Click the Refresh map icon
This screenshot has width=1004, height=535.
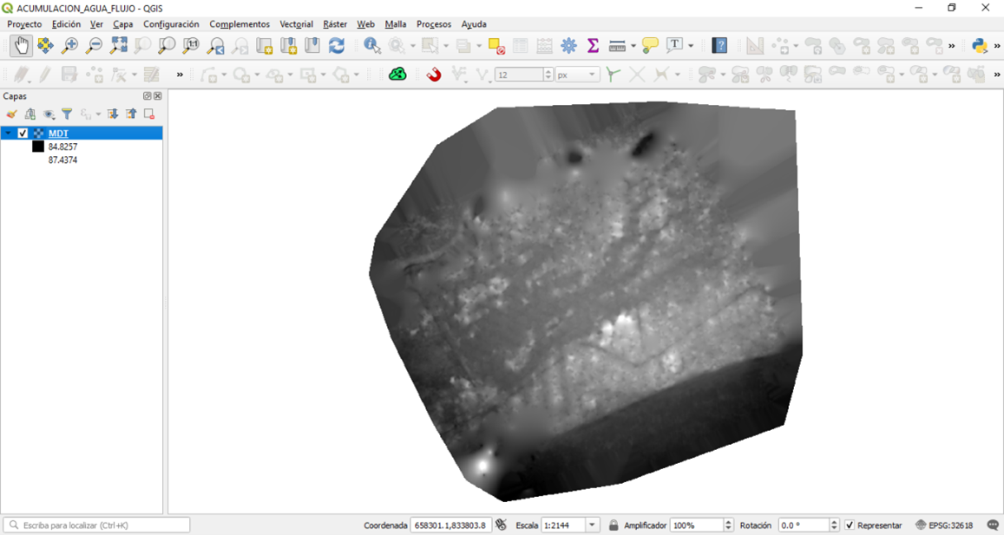(x=337, y=45)
